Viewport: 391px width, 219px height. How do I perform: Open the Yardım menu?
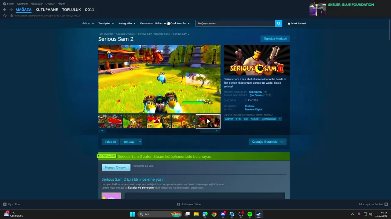[61, 4]
